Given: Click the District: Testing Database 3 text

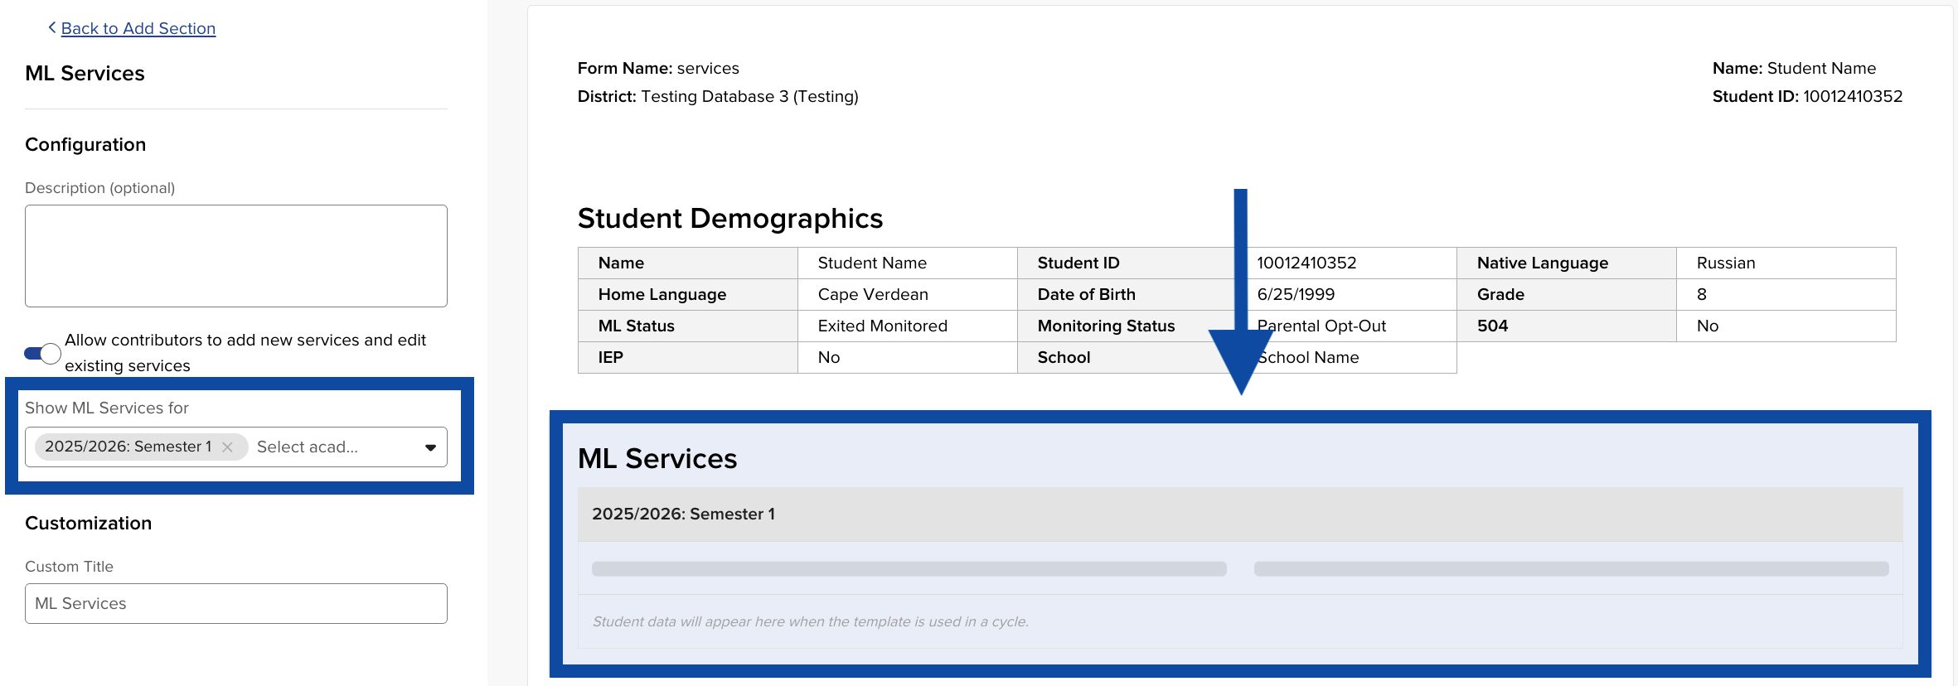Looking at the screenshot, I should pyautogui.click(x=718, y=96).
